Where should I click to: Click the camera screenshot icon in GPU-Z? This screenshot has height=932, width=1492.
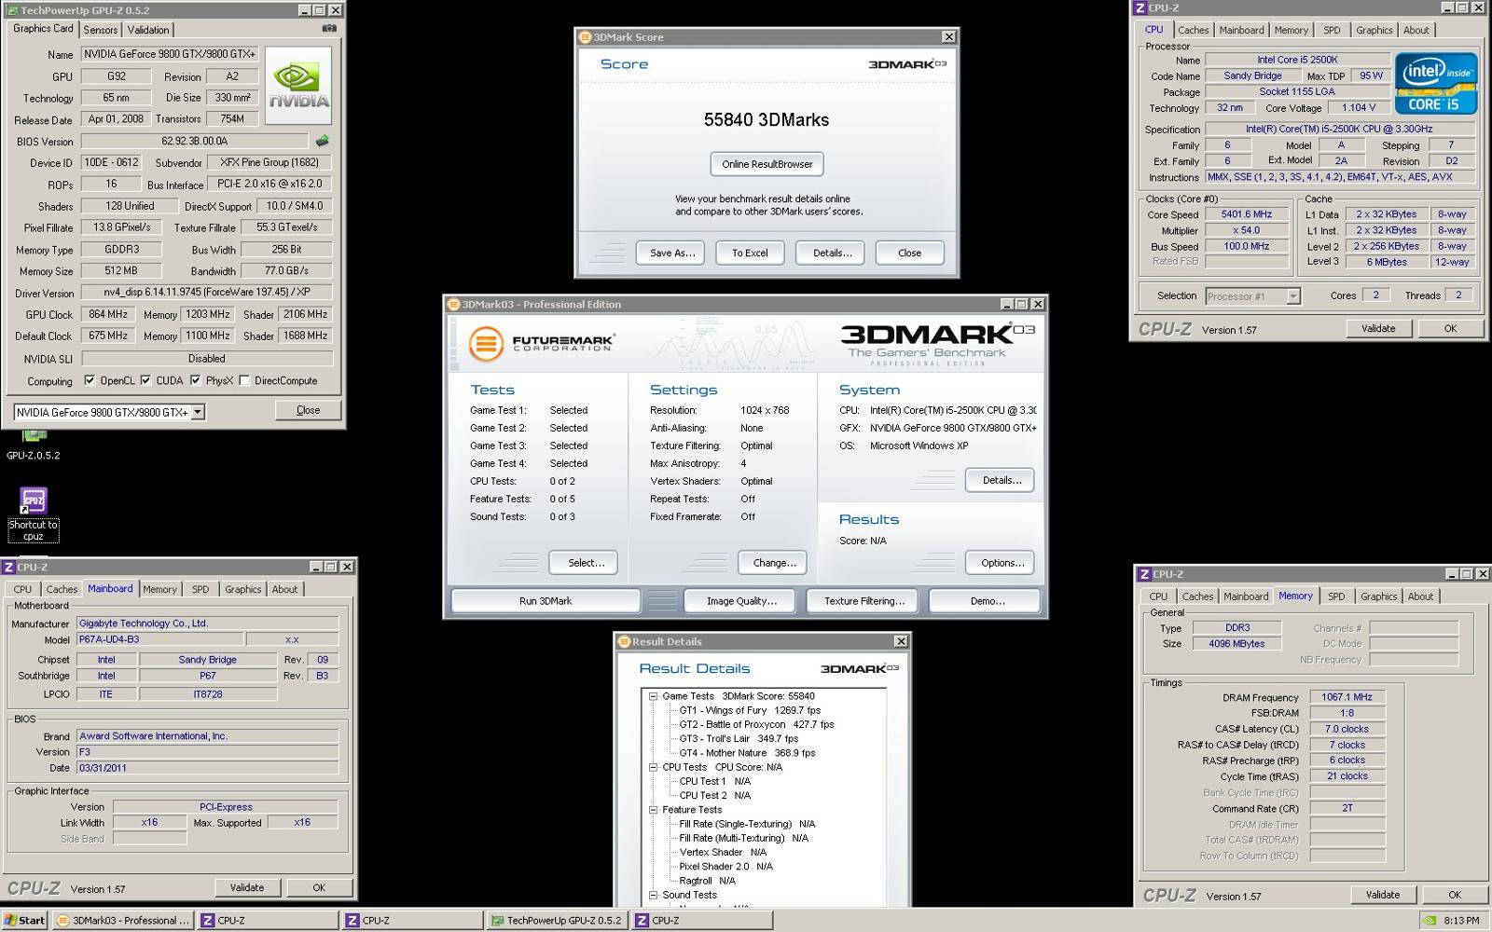coord(328,29)
